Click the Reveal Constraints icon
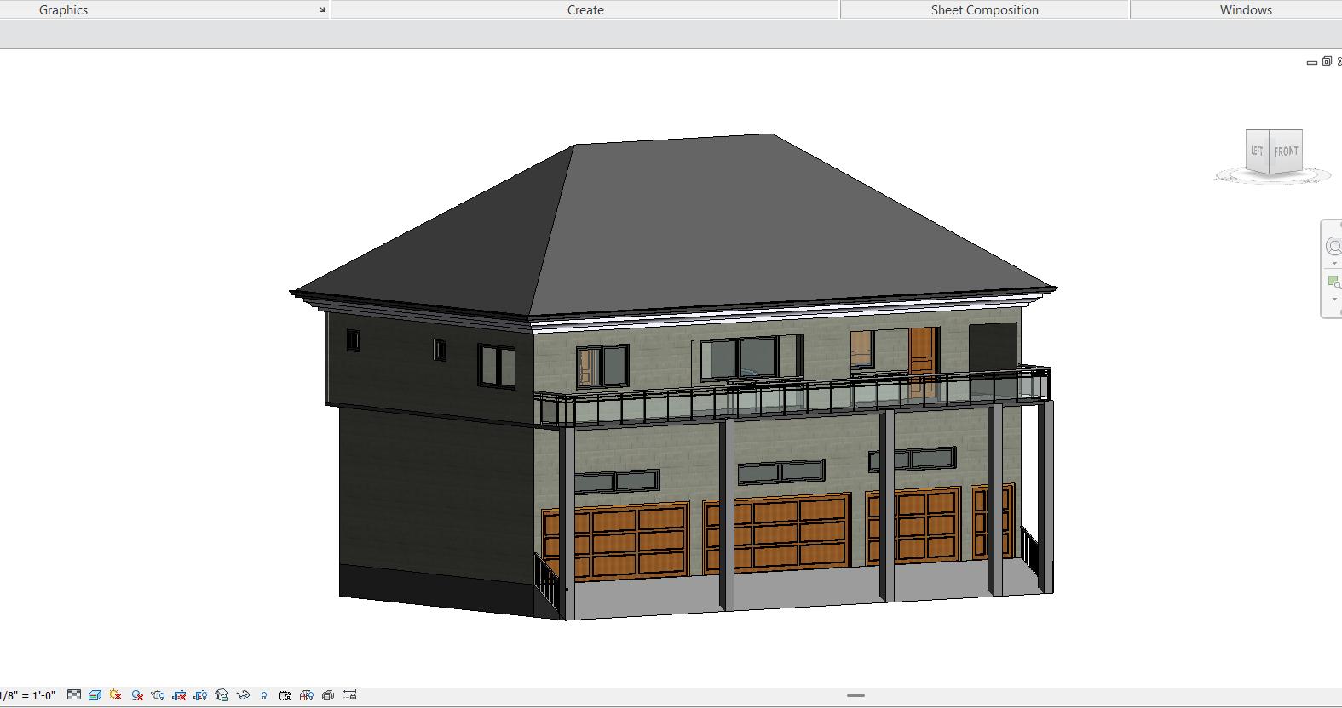 (349, 695)
